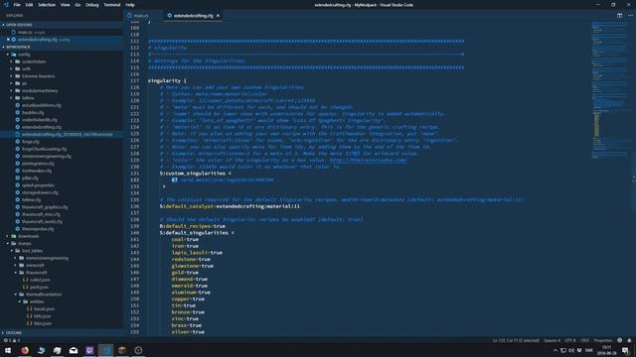Open the Twitch app from the taskbar
The height and width of the screenshot is (357, 636).
coord(89,350)
